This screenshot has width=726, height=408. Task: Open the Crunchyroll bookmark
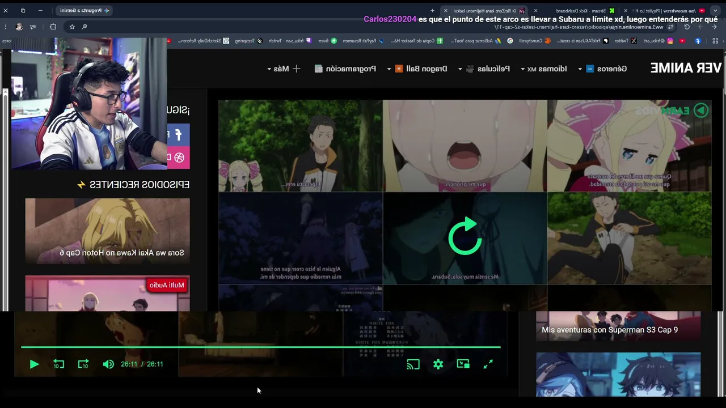click(x=535, y=41)
